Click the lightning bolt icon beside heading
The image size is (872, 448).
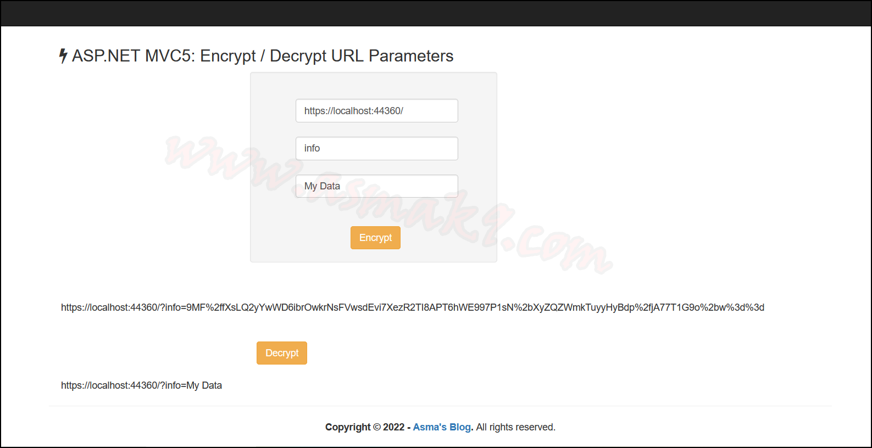(63, 56)
